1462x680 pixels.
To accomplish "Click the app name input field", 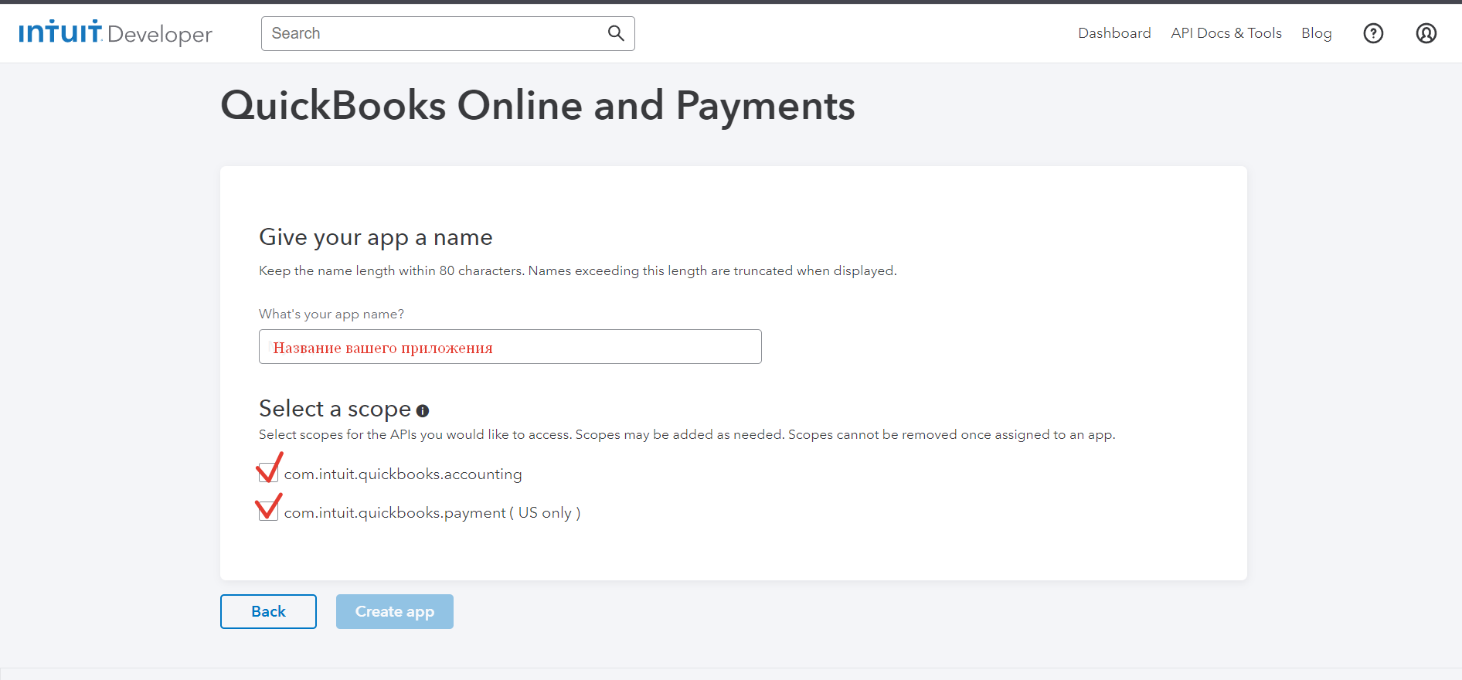I will (x=510, y=347).
